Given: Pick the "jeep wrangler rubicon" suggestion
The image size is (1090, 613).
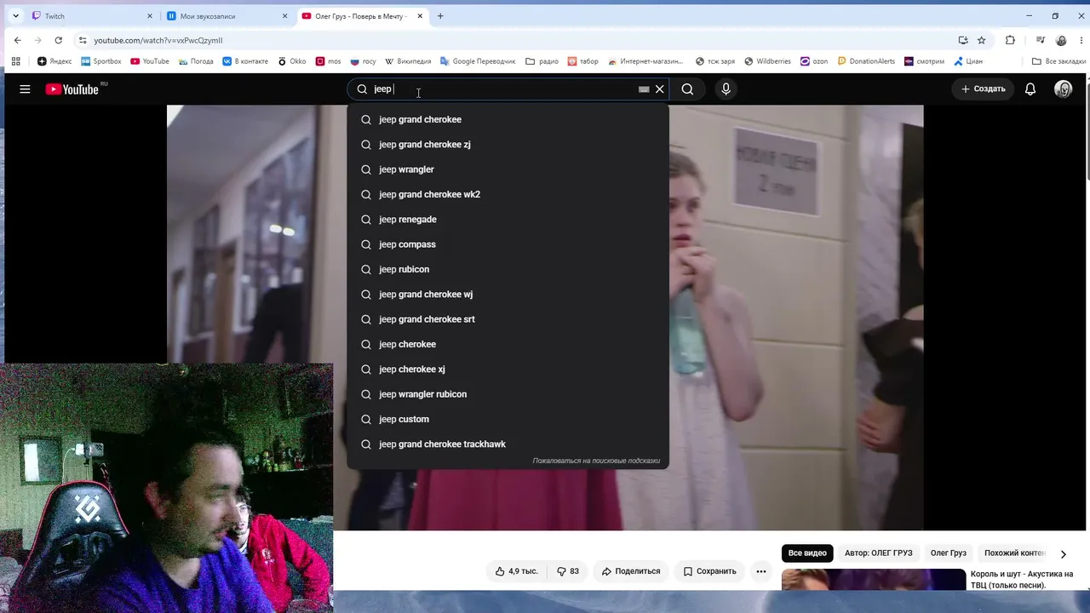Looking at the screenshot, I should coord(508,394).
